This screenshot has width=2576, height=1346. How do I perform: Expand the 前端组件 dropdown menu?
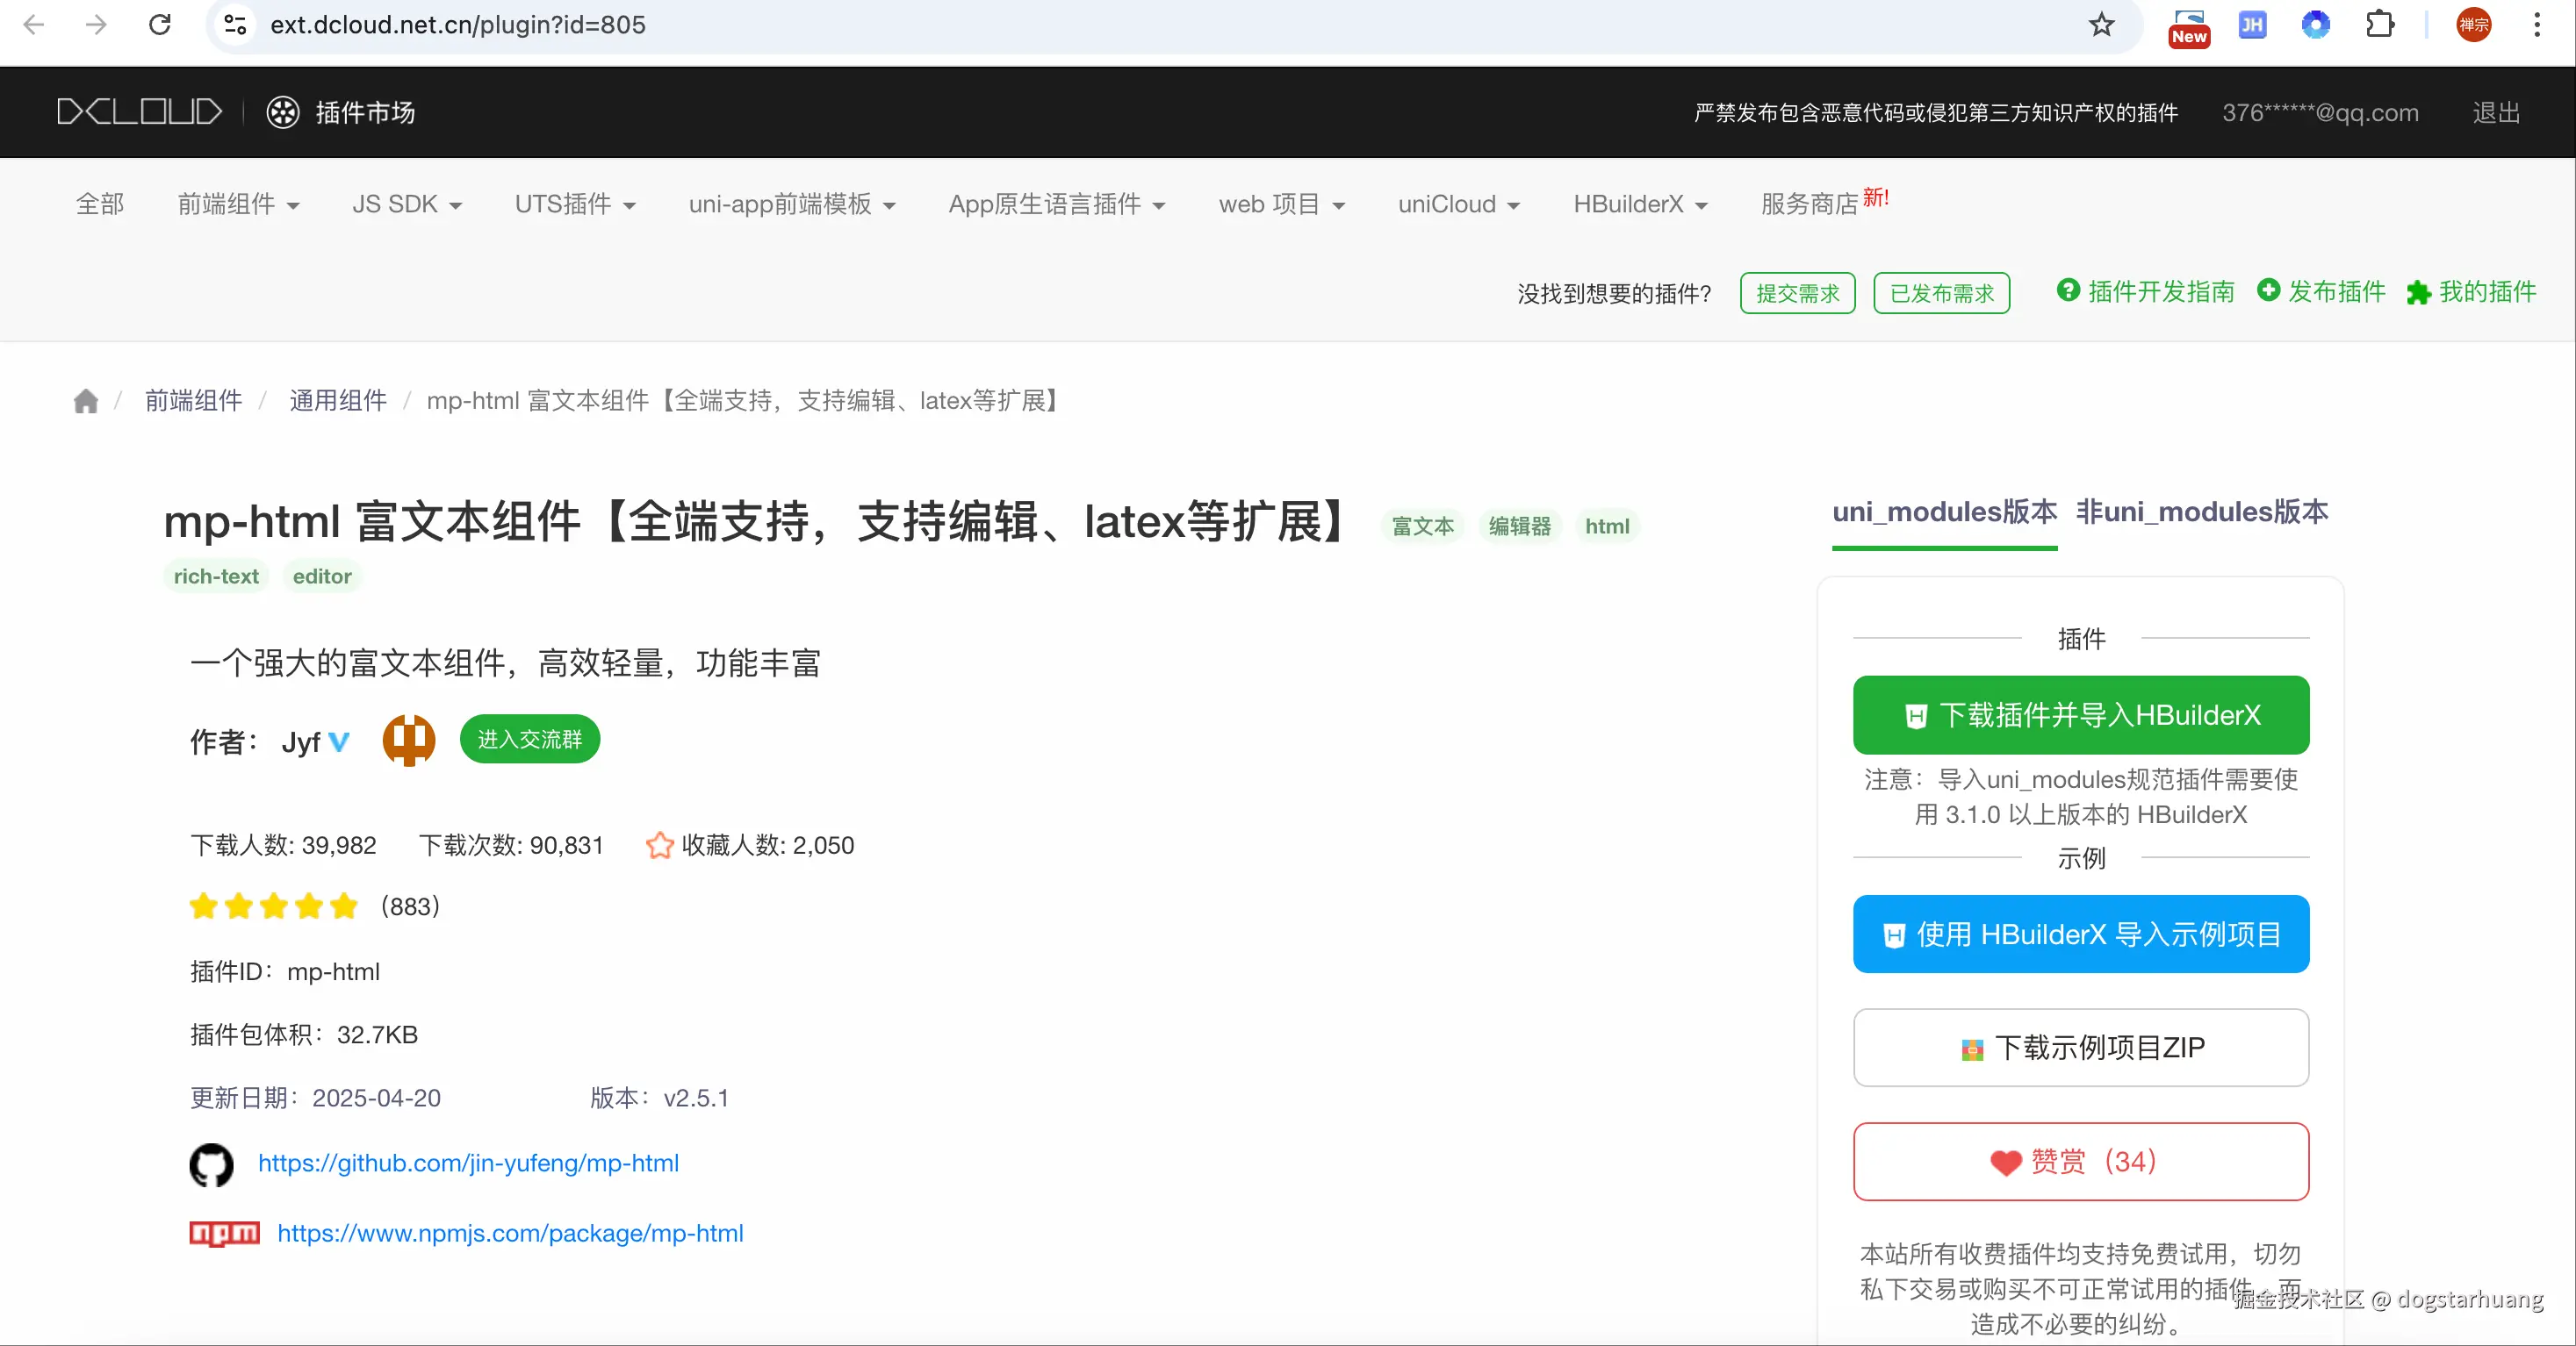pos(238,203)
